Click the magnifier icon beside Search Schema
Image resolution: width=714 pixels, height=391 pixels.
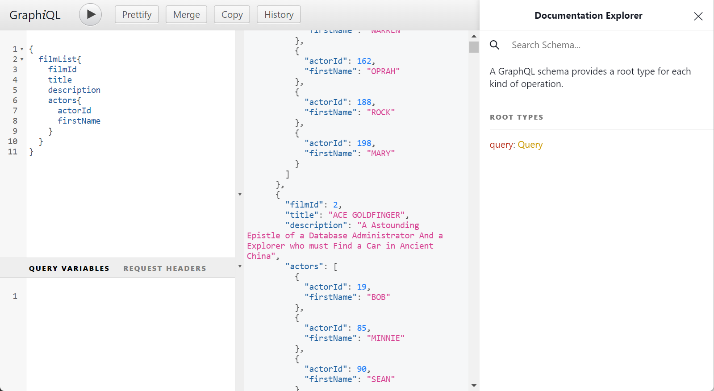tap(494, 45)
